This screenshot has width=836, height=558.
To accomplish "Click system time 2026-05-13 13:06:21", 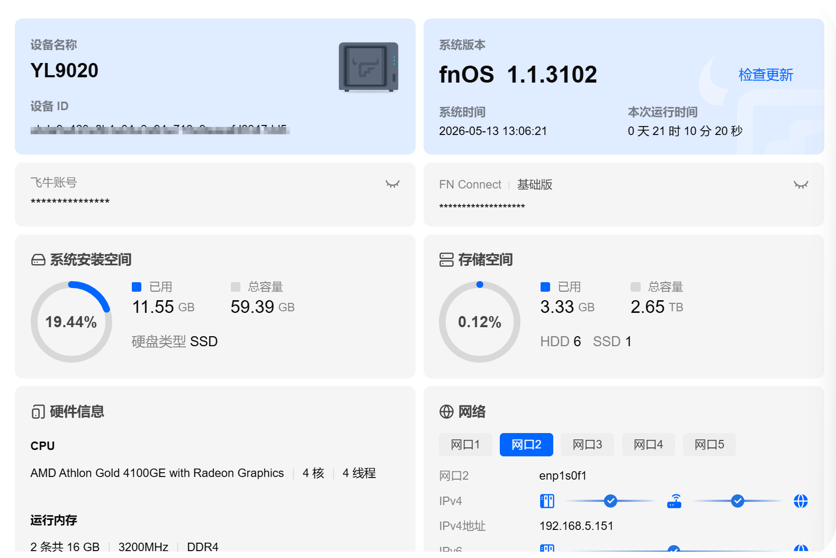I will 493,131.
